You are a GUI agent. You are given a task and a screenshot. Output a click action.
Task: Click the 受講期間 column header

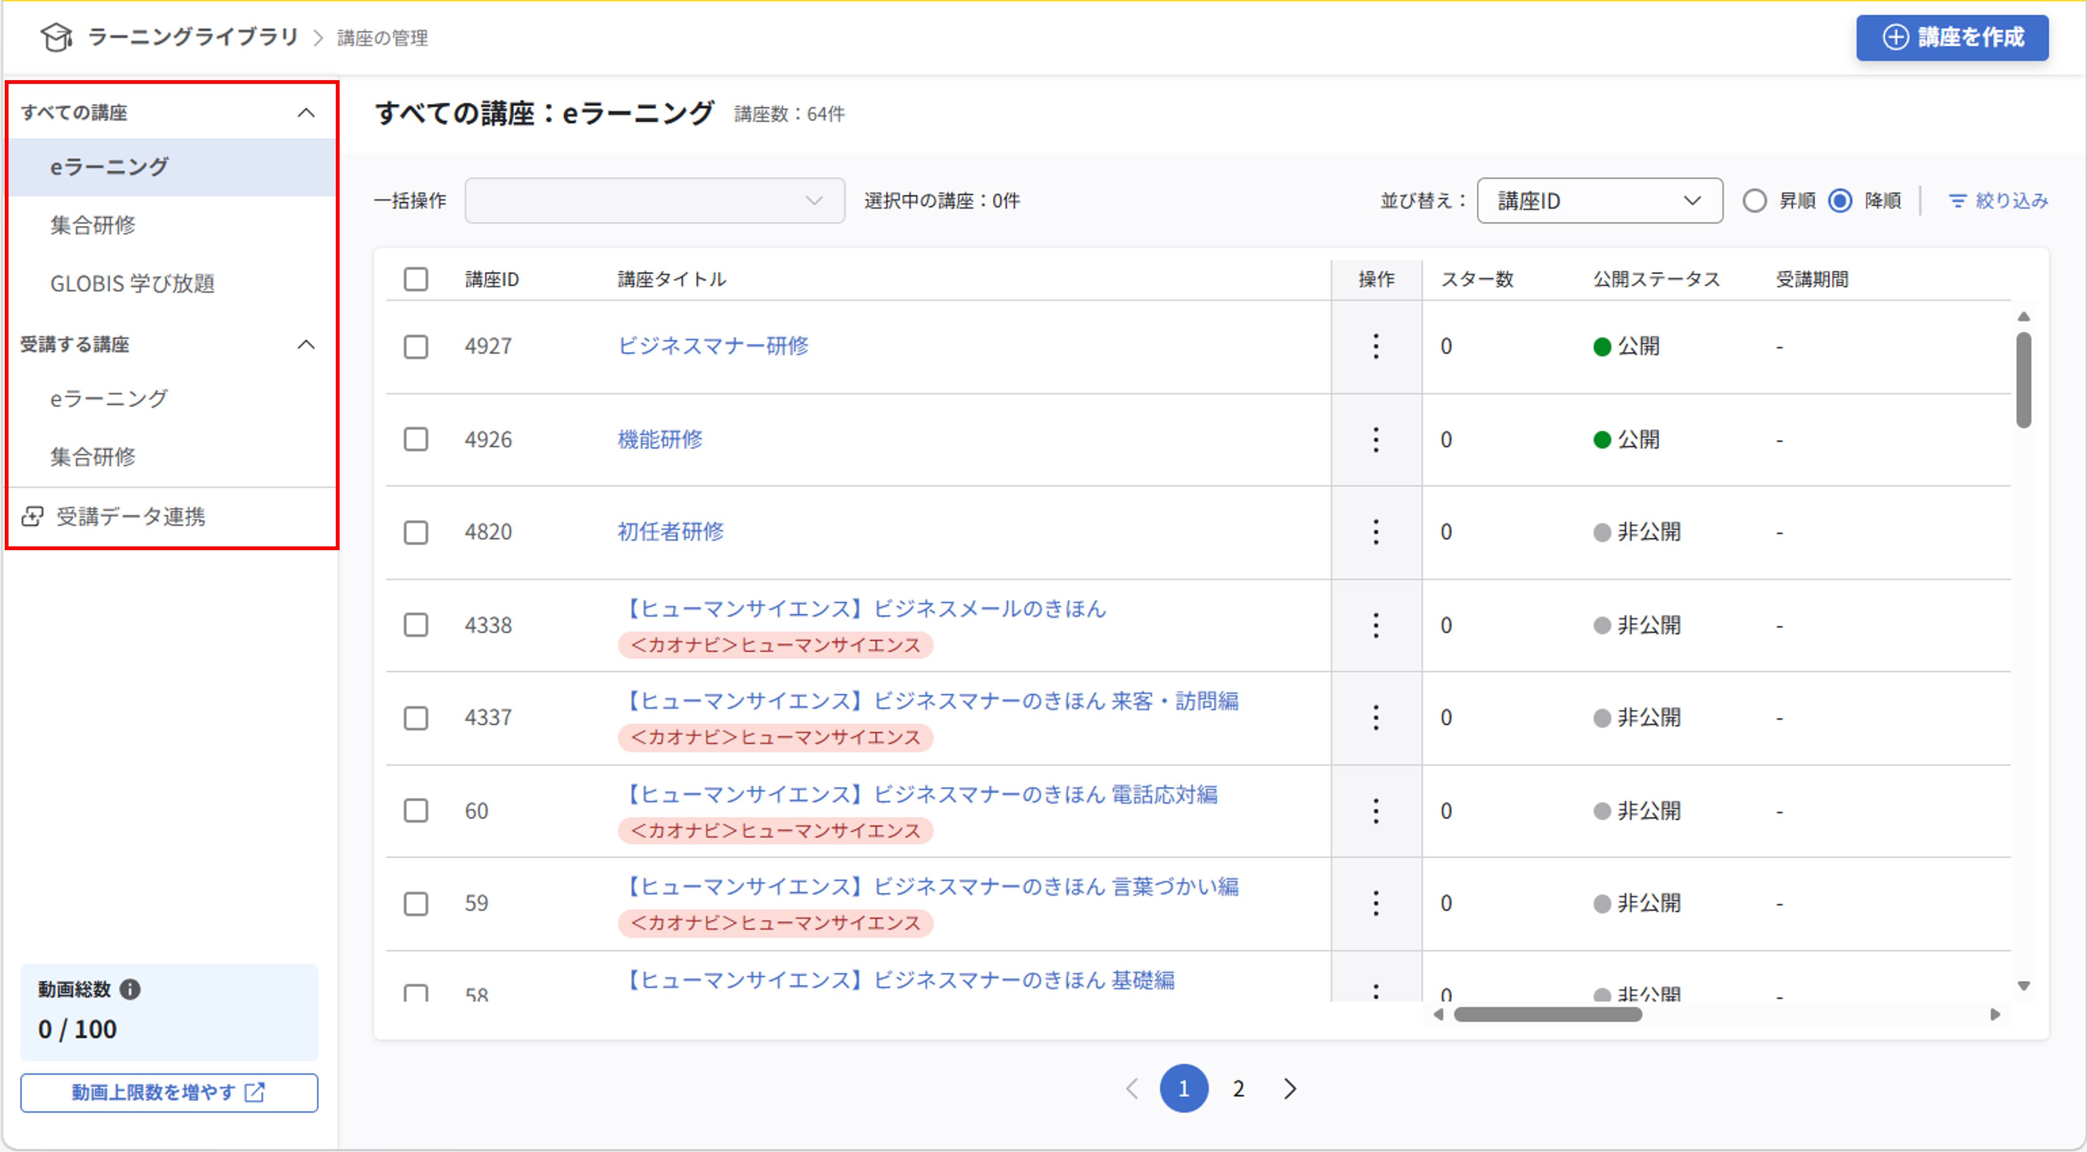point(1812,279)
